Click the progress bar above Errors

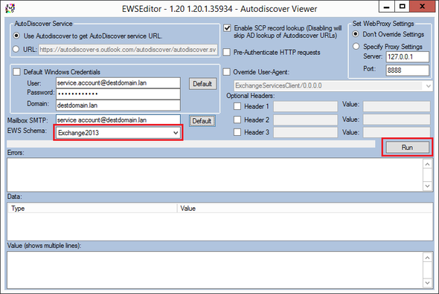coord(191,144)
